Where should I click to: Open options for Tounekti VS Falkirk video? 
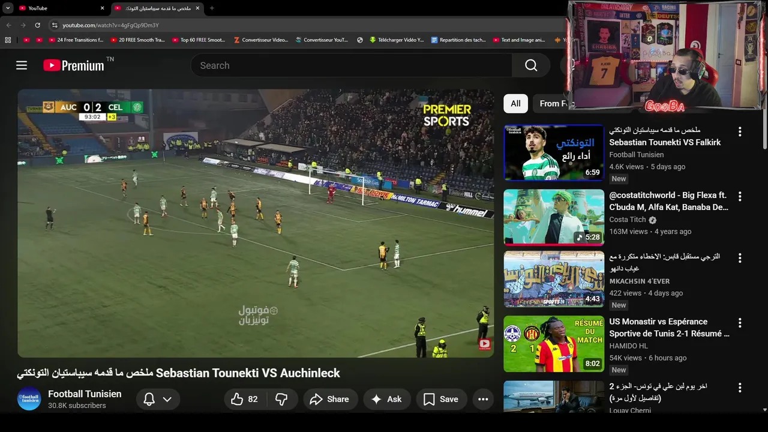[740, 131]
